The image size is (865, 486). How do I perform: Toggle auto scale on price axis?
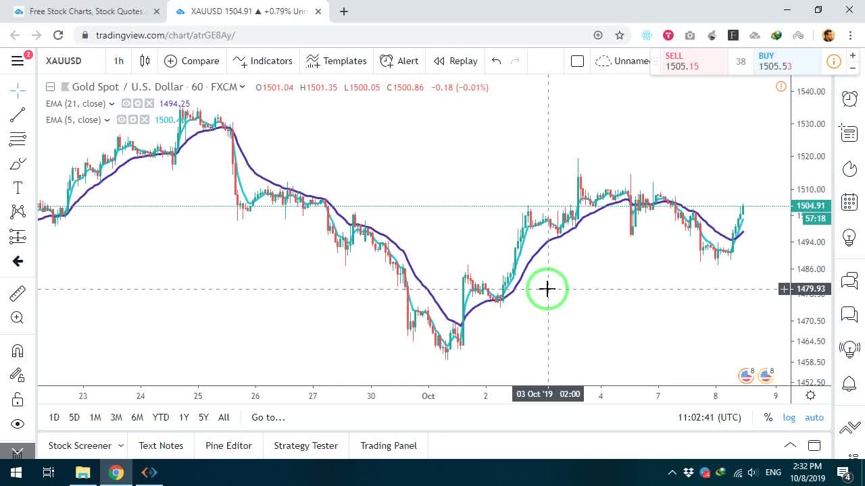point(814,417)
